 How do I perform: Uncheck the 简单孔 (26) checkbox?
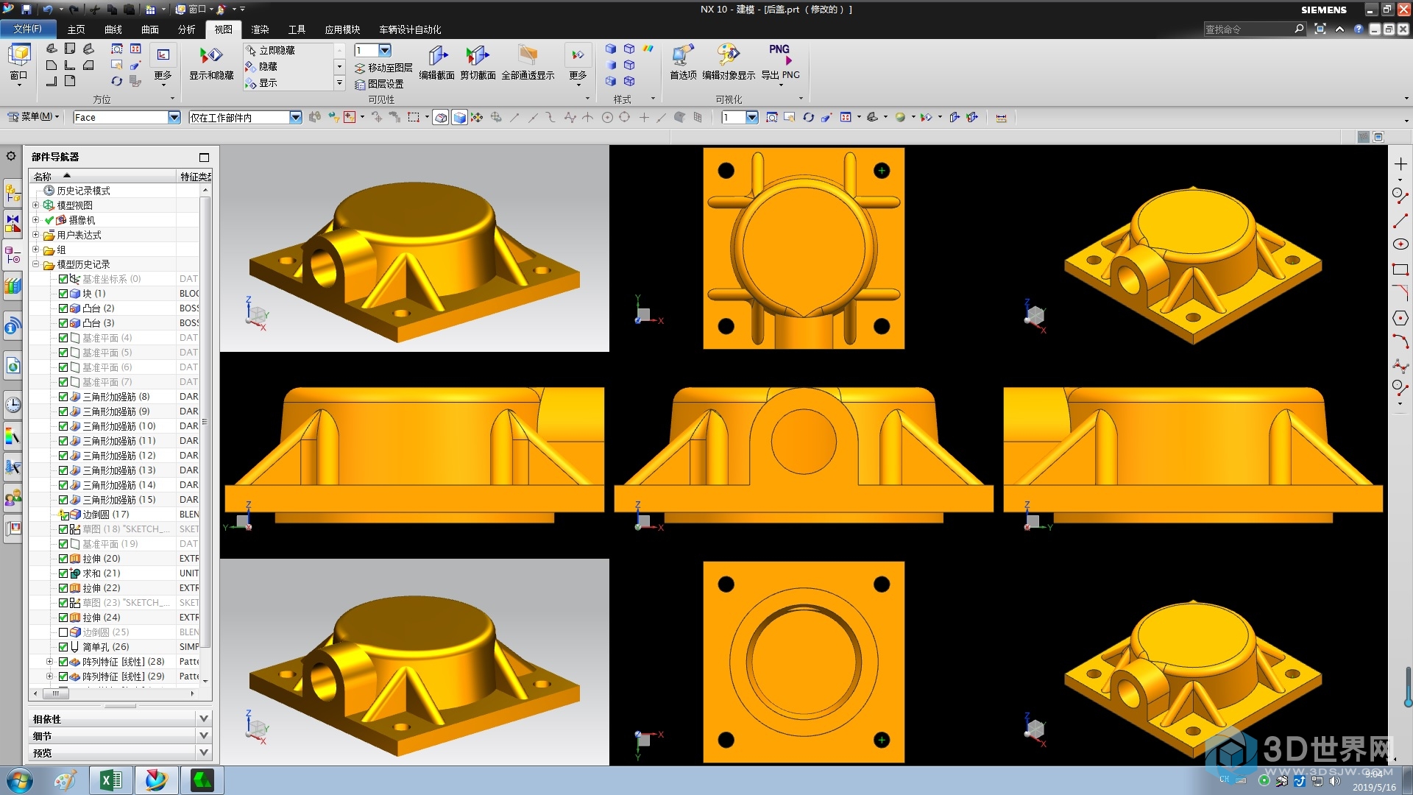pos(63,647)
